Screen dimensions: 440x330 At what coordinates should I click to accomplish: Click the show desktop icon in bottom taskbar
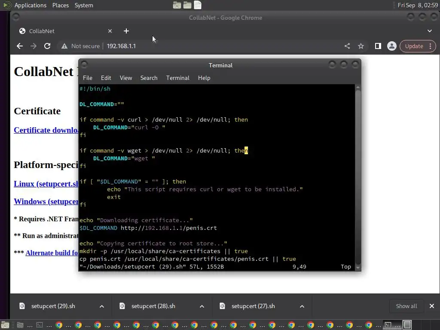tap(5, 325)
